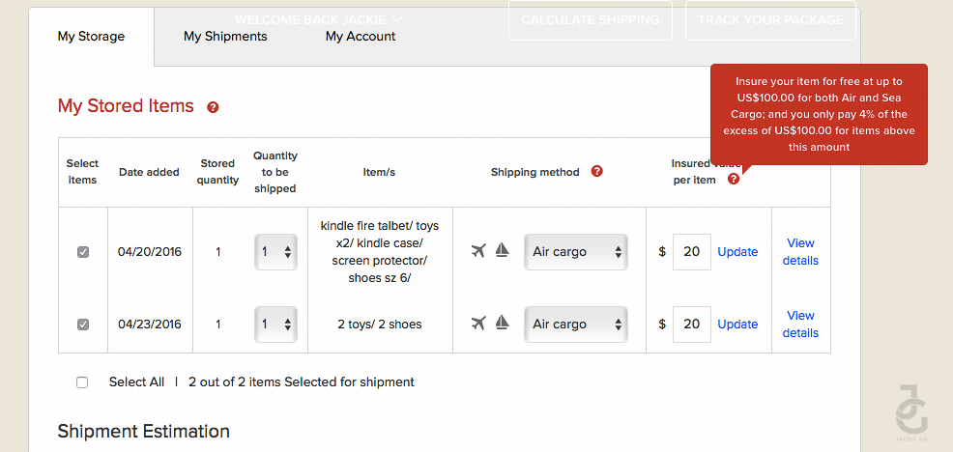Click the '2 toys/ 2 shoes' item cell
The width and height of the screenshot is (953, 452).
[x=380, y=325]
